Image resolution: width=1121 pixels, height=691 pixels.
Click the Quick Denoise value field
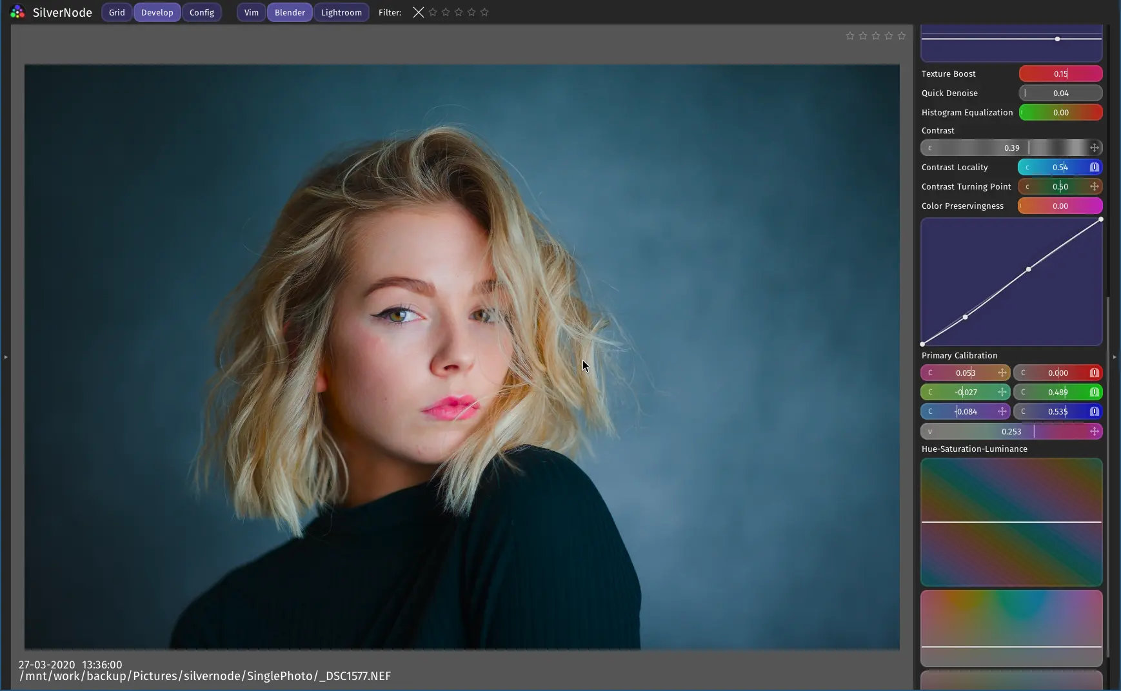pyautogui.click(x=1060, y=93)
